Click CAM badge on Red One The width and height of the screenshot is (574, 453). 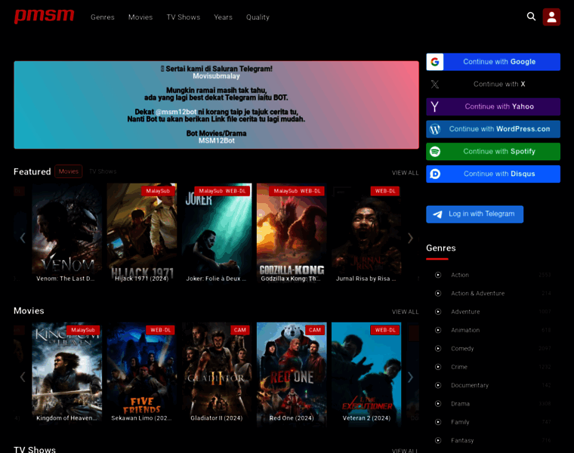click(315, 330)
